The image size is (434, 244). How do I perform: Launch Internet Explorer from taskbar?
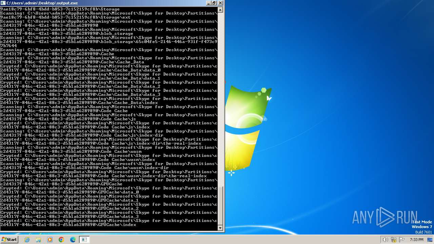27,240
